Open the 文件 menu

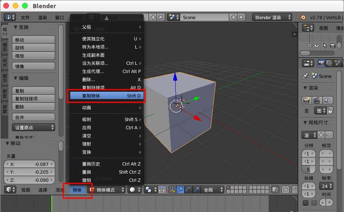point(25,18)
